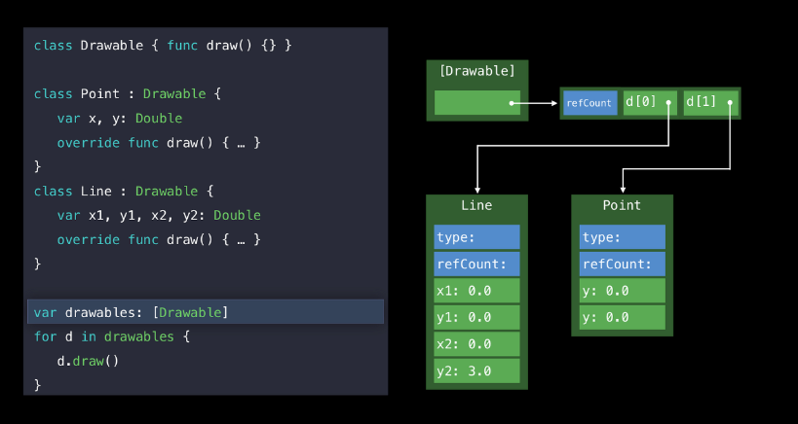The image size is (798, 424).
Task: Click the 'Point' box header
Action: (x=622, y=205)
